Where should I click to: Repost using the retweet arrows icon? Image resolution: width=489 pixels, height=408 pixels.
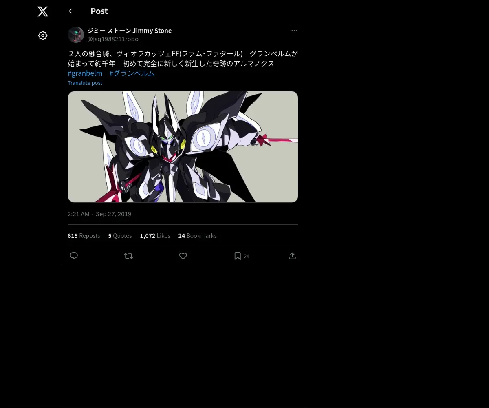128,256
